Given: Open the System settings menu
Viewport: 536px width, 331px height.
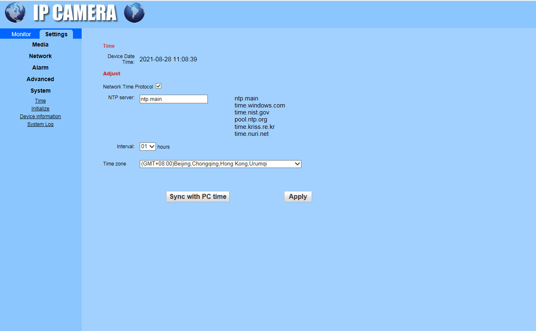Looking at the screenshot, I should (40, 91).
